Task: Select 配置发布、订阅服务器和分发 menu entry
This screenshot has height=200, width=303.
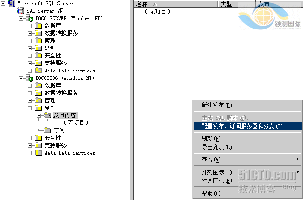Action: tap(246, 126)
